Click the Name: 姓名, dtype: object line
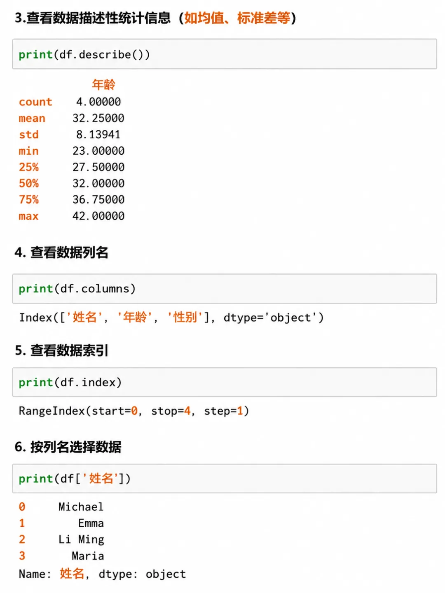Image resolution: width=445 pixels, height=593 pixels. (x=102, y=574)
